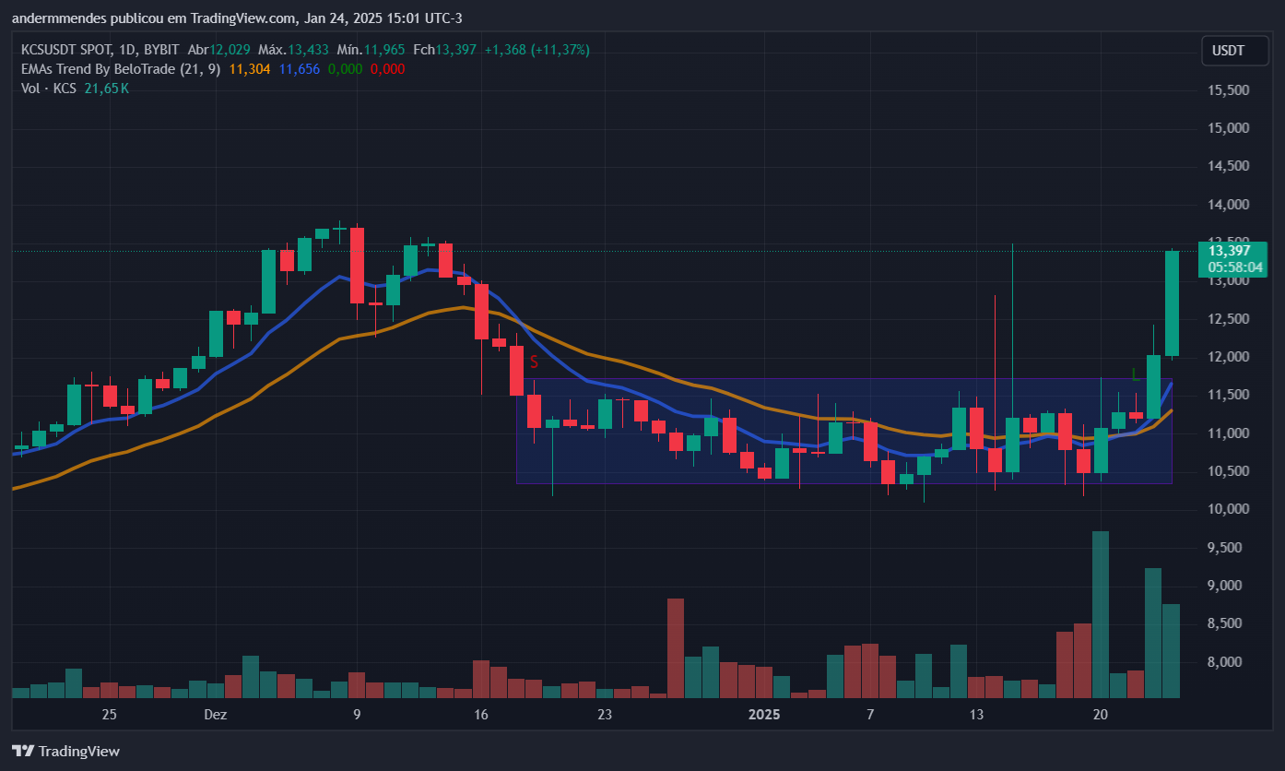Click the '2025' year label on time axis
Viewport: 1285px width, 771px height.
click(x=764, y=715)
